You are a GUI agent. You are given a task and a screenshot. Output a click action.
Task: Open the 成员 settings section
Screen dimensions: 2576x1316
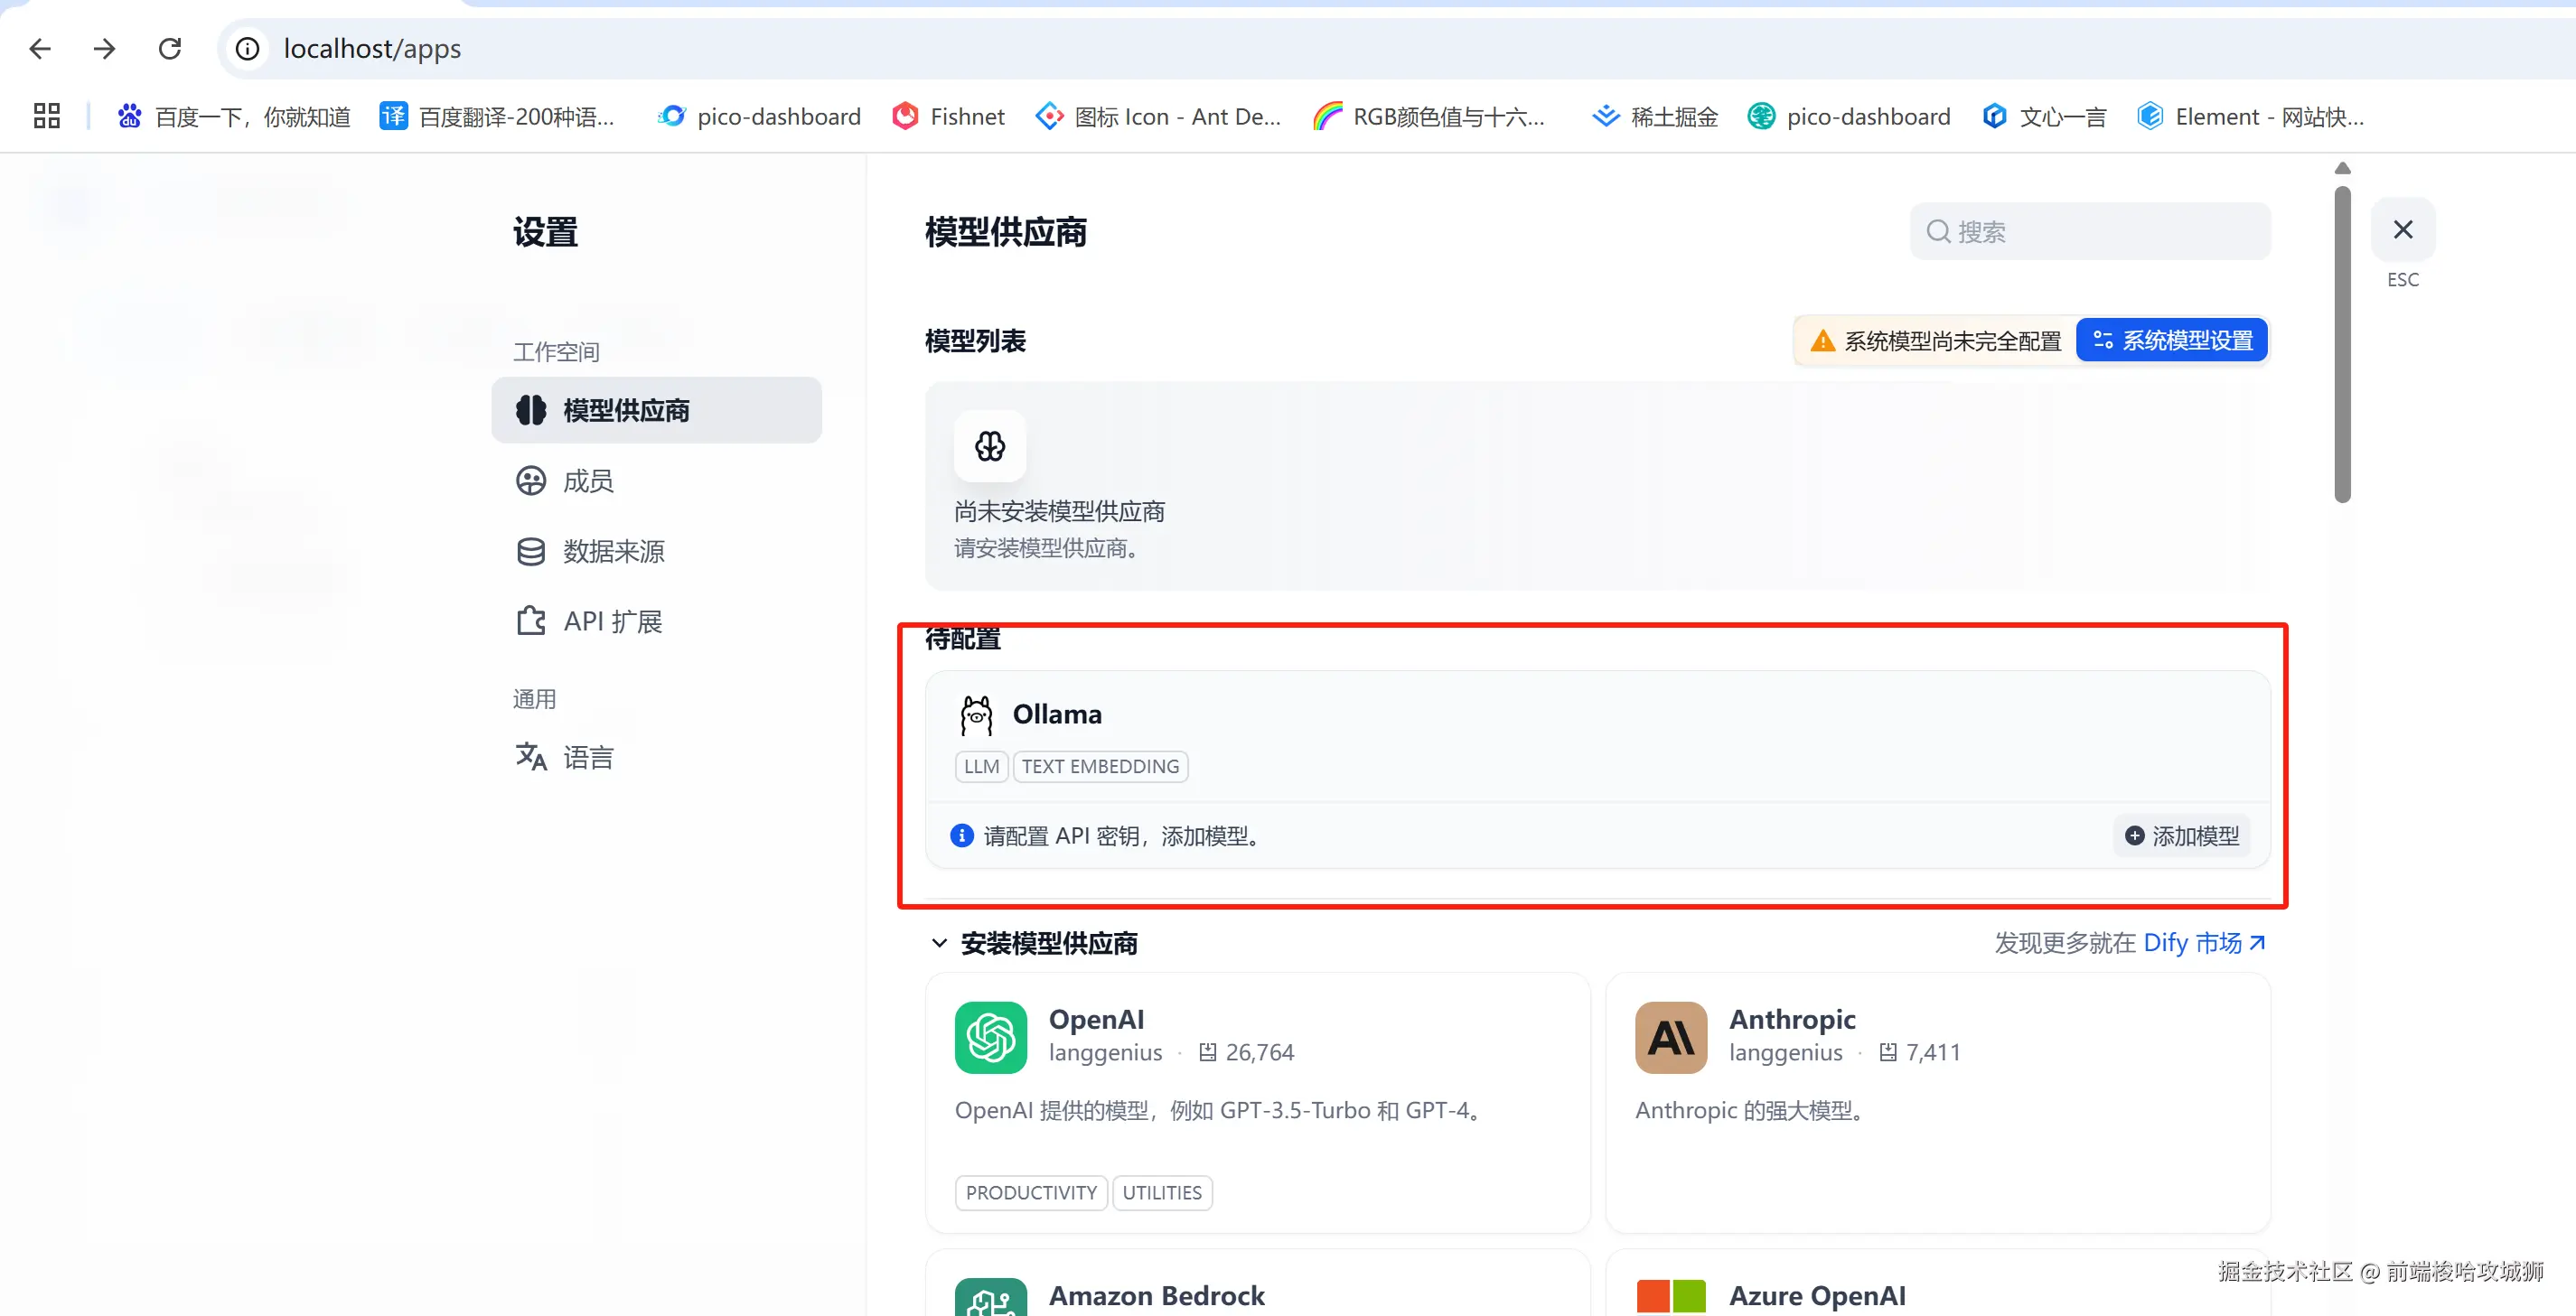[588, 481]
